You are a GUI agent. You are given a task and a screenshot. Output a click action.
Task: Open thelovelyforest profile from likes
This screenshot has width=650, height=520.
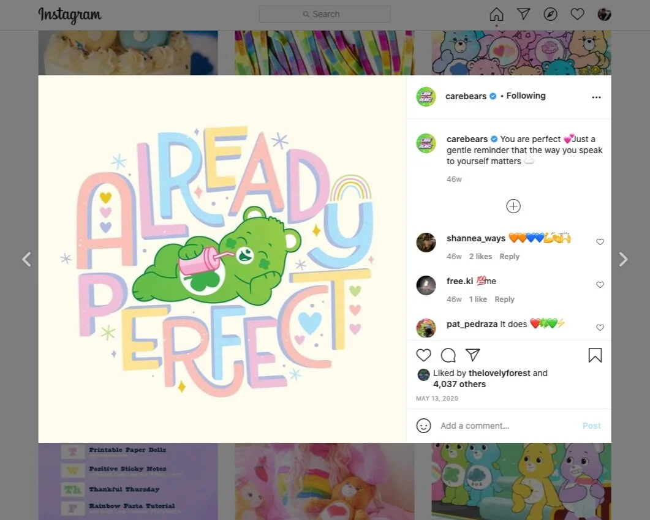tap(499, 373)
